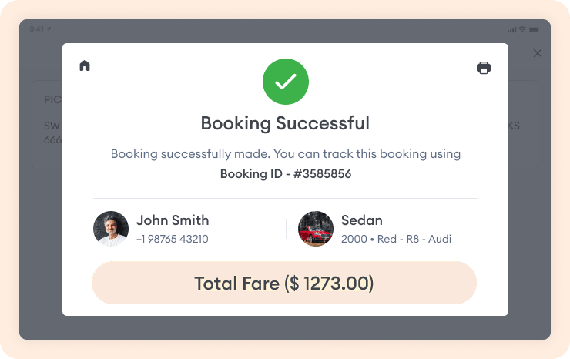Tap the 9:41 clock in status bar

(x=37, y=29)
